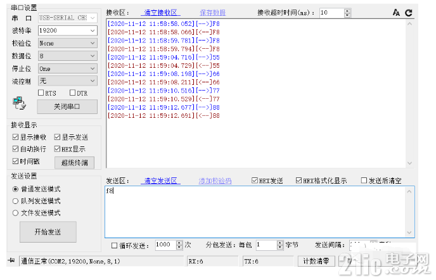The width and height of the screenshot is (436, 280).
Task: Click 计数清零 button
Action: [x=316, y=261]
